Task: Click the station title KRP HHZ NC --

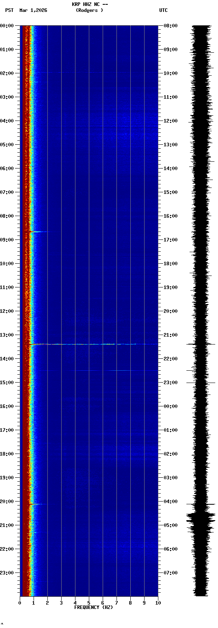Action: pos(90,4)
